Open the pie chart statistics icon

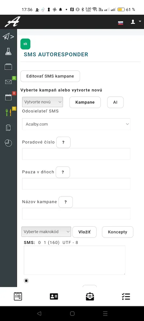(8, 143)
